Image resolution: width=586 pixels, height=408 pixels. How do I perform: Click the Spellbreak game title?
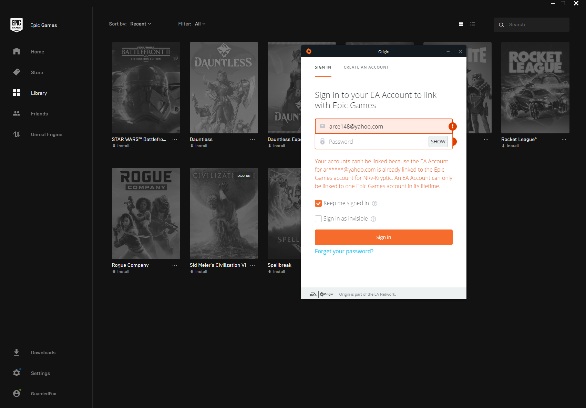pyautogui.click(x=279, y=265)
